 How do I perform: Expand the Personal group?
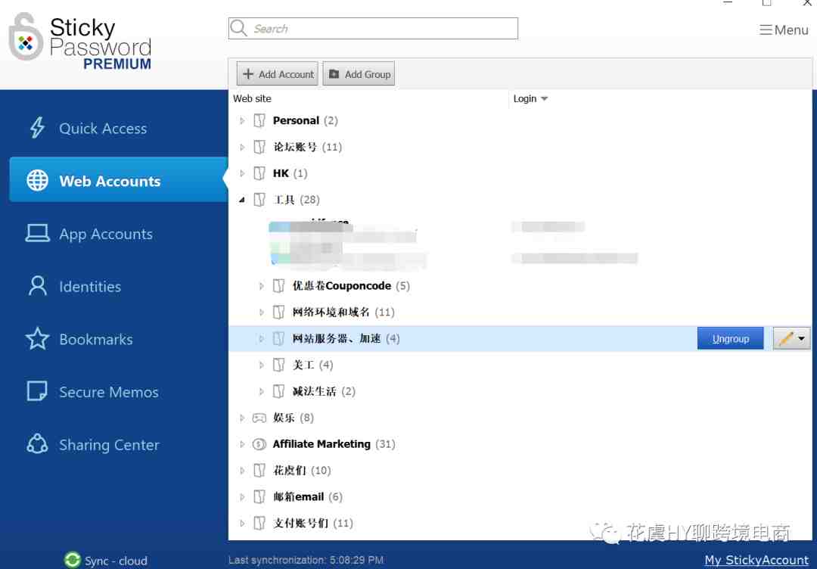tap(242, 120)
